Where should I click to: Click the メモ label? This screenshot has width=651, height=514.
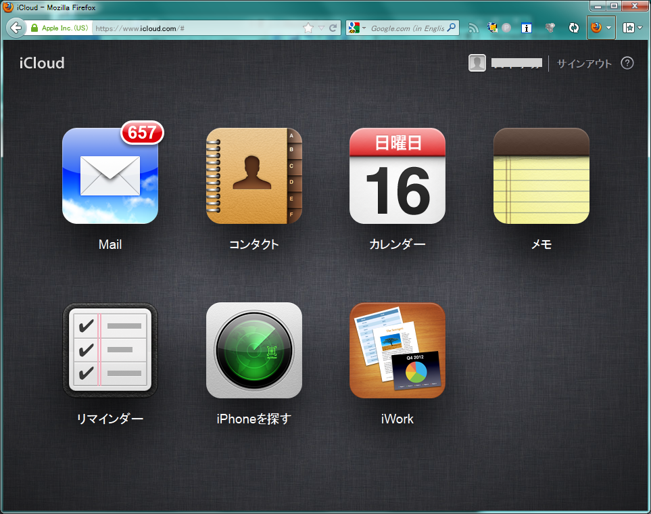(541, 244)
